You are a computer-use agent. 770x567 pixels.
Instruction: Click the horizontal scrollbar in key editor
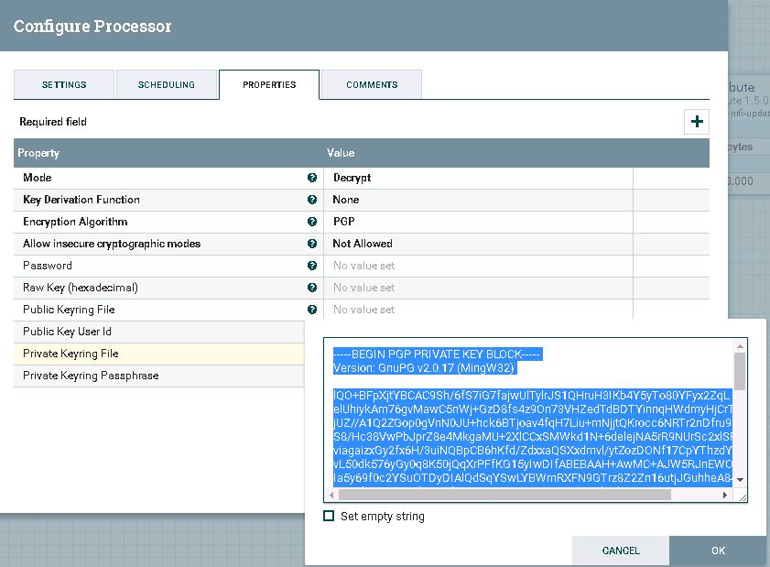click(504, 495)
